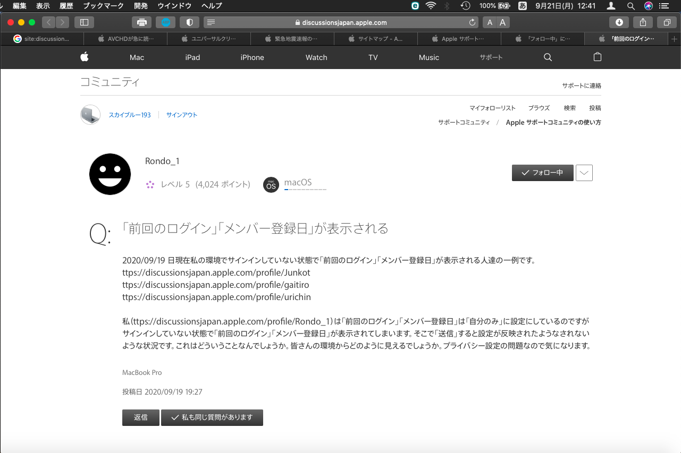The image size is (681, 453).
Task: Reload the current page
Action: (472, 22)
